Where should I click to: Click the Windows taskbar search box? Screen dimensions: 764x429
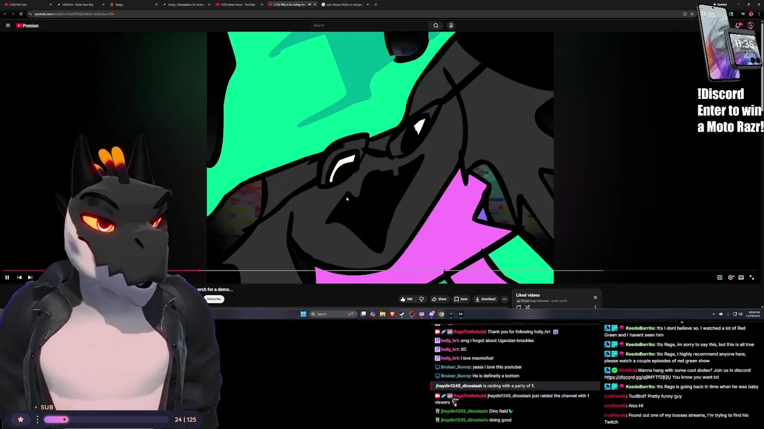point(332,314)
